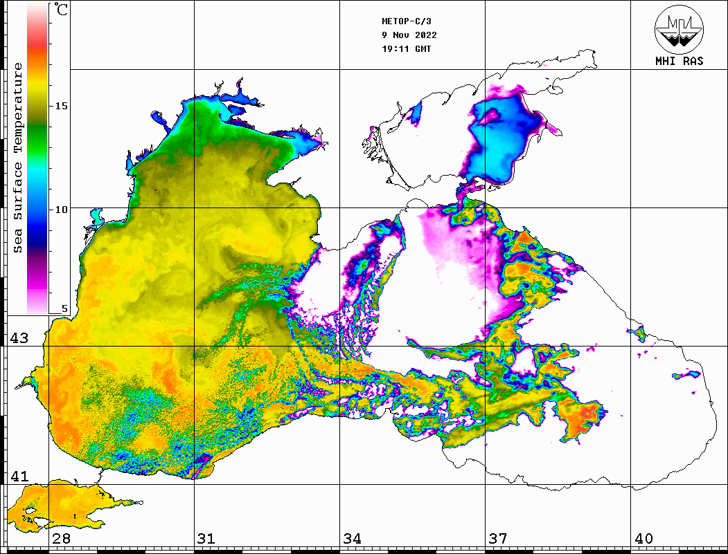Click the '10' tick on temperature scale

(61, 210)
